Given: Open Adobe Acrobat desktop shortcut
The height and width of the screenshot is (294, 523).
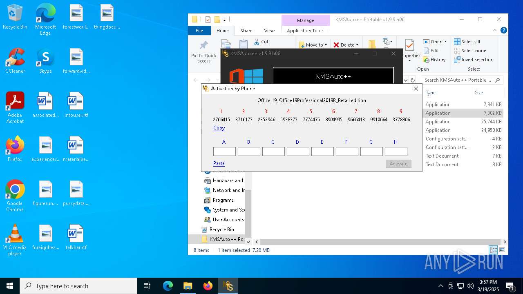Looking at the screenshot, I should point(15,108).
